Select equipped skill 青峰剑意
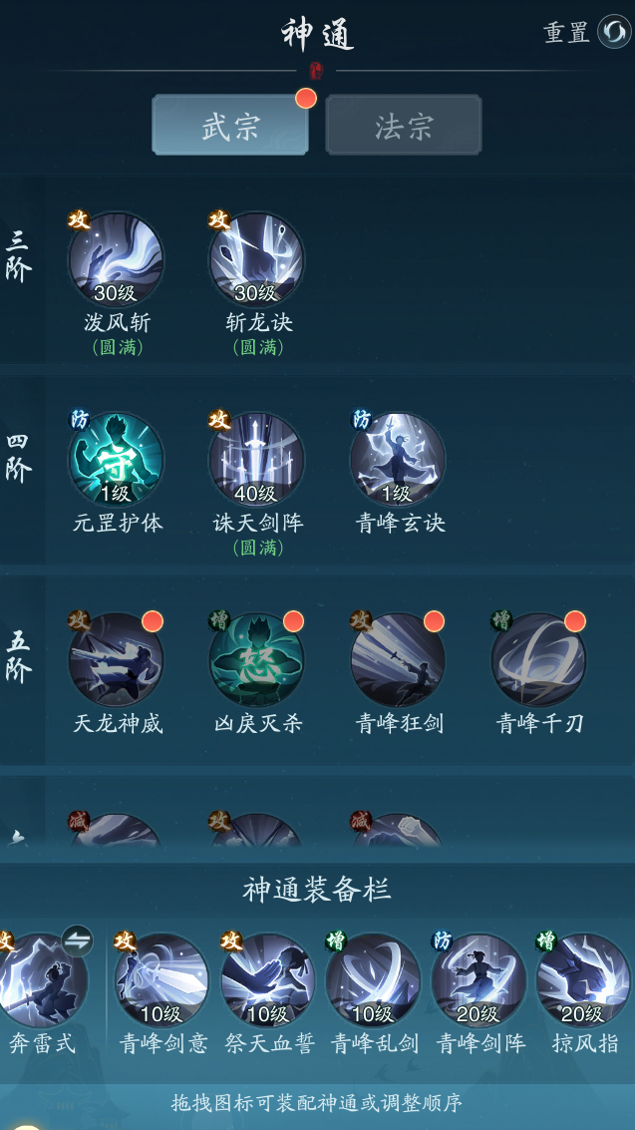Viewport: 635px width, 1130px height. (x=161, y=980)
